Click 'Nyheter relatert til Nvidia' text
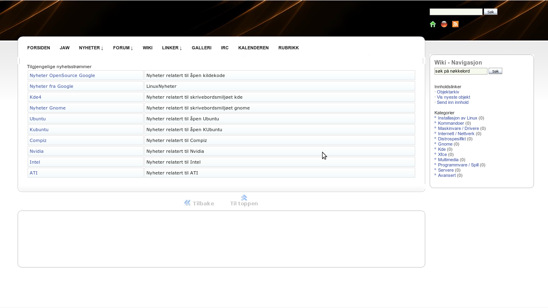This screenshot has width=548, height=308. (175, 151)
